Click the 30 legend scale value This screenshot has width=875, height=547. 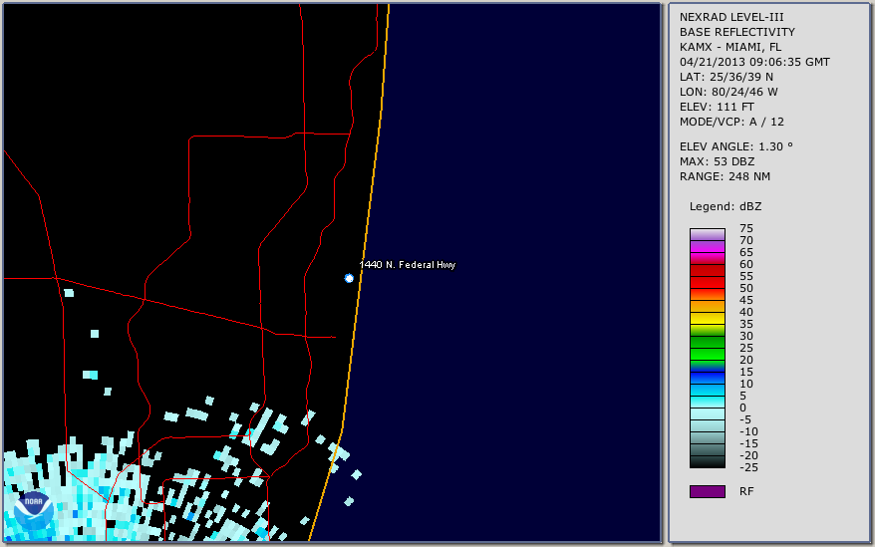point(746,336)
